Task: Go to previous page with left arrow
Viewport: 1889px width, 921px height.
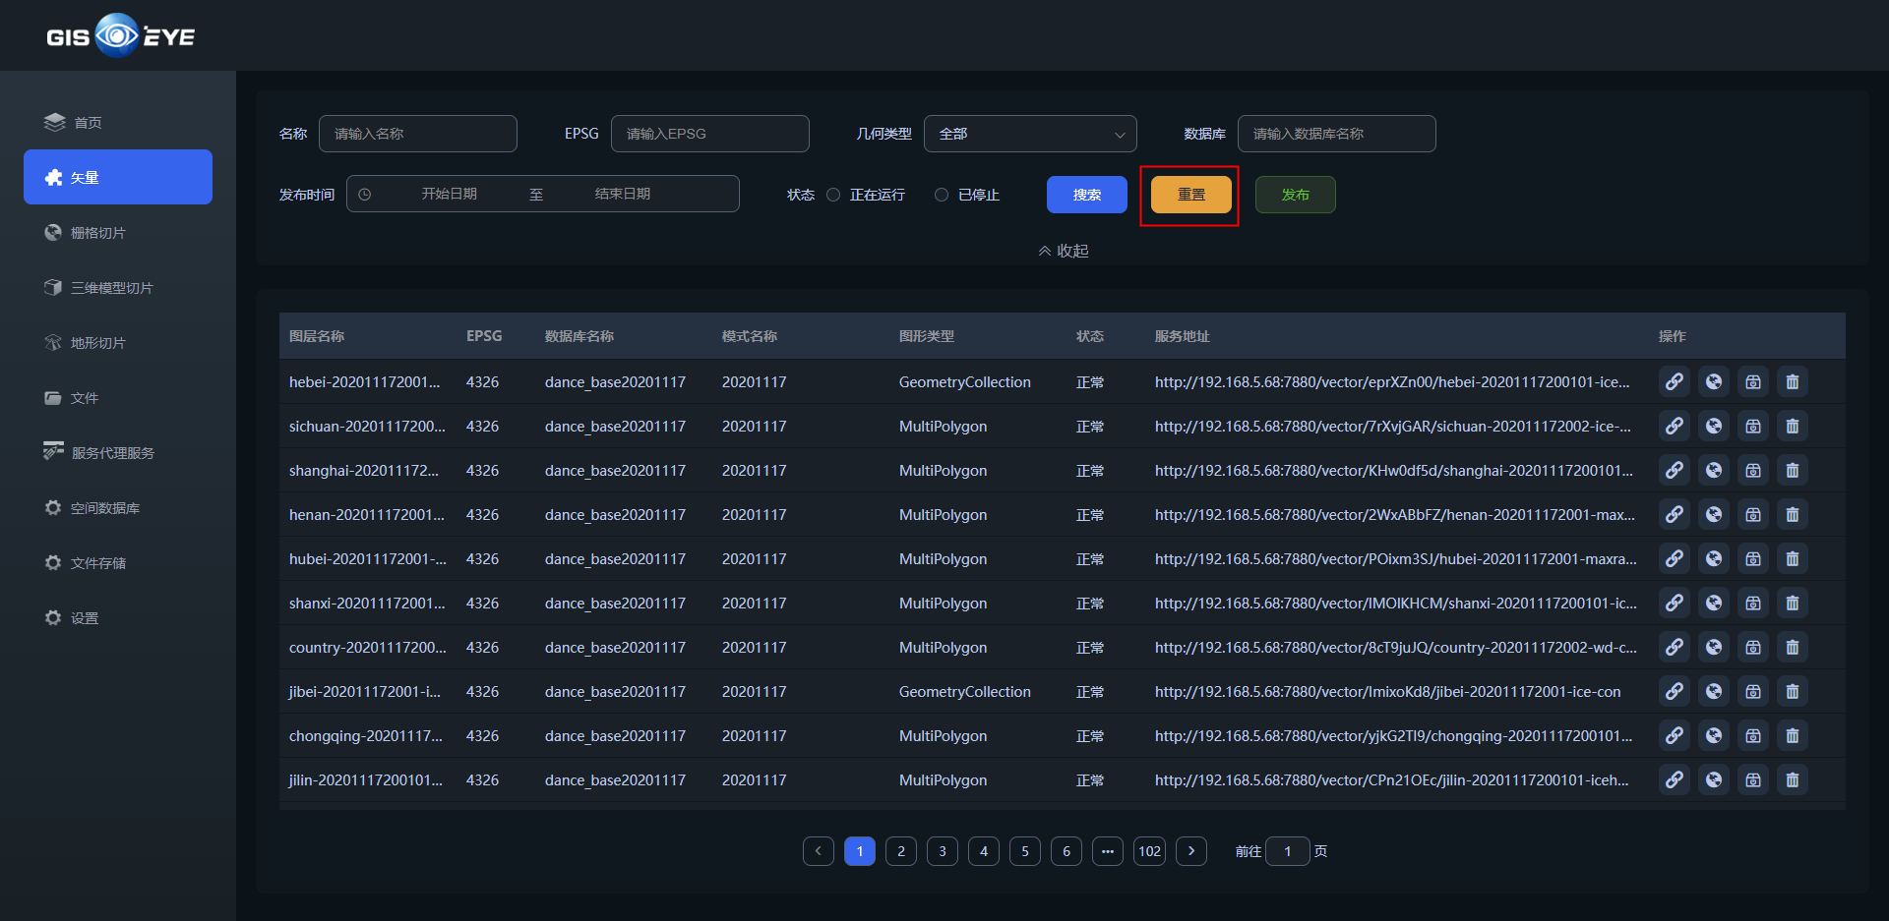Action: pos(819,851)
